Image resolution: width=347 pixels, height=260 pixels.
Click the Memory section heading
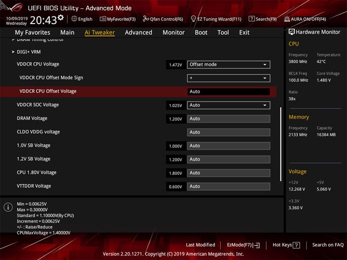299,117
